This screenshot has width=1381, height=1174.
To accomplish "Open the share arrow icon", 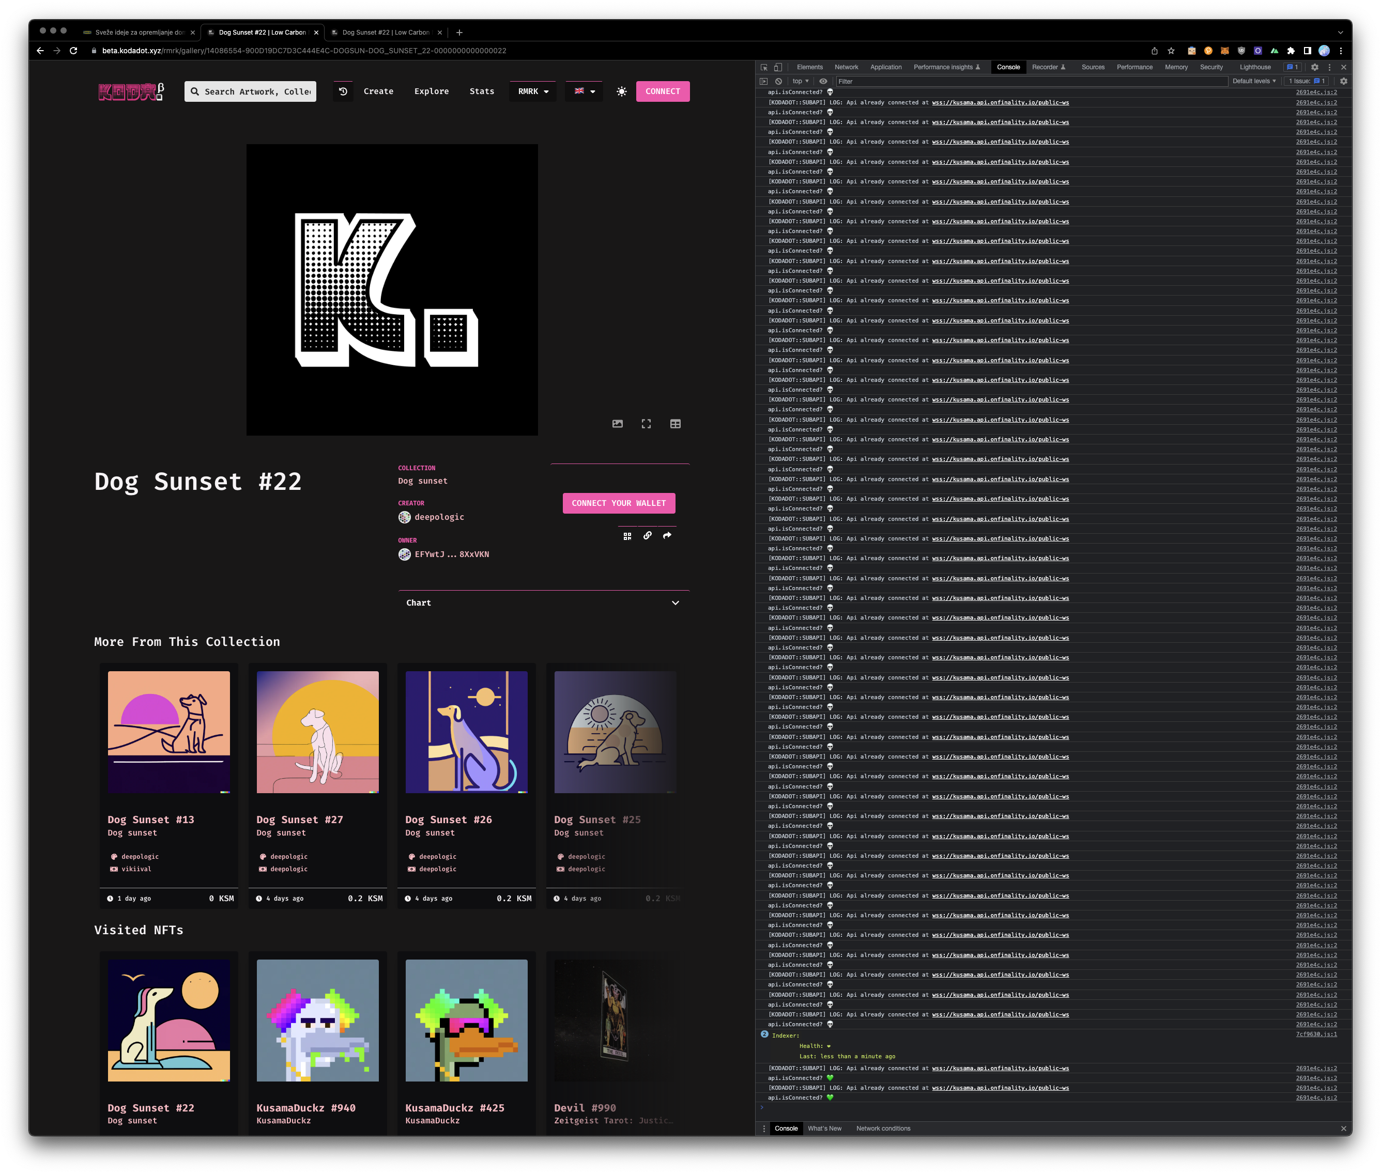I will 667,536.
